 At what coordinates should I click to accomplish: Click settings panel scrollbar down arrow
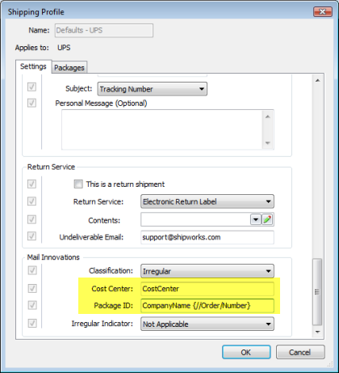tap(318, 332)
